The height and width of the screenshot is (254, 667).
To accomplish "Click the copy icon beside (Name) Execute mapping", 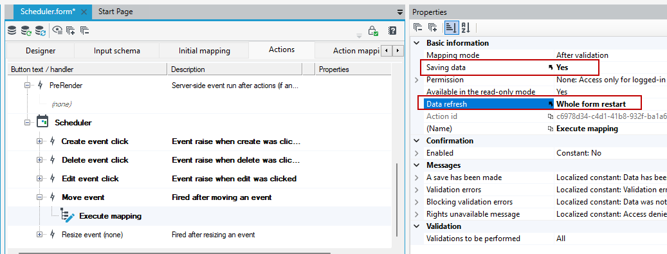I will coord(550,129).
